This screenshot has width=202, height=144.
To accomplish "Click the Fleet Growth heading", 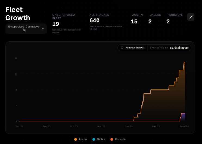I will (18, 14).
